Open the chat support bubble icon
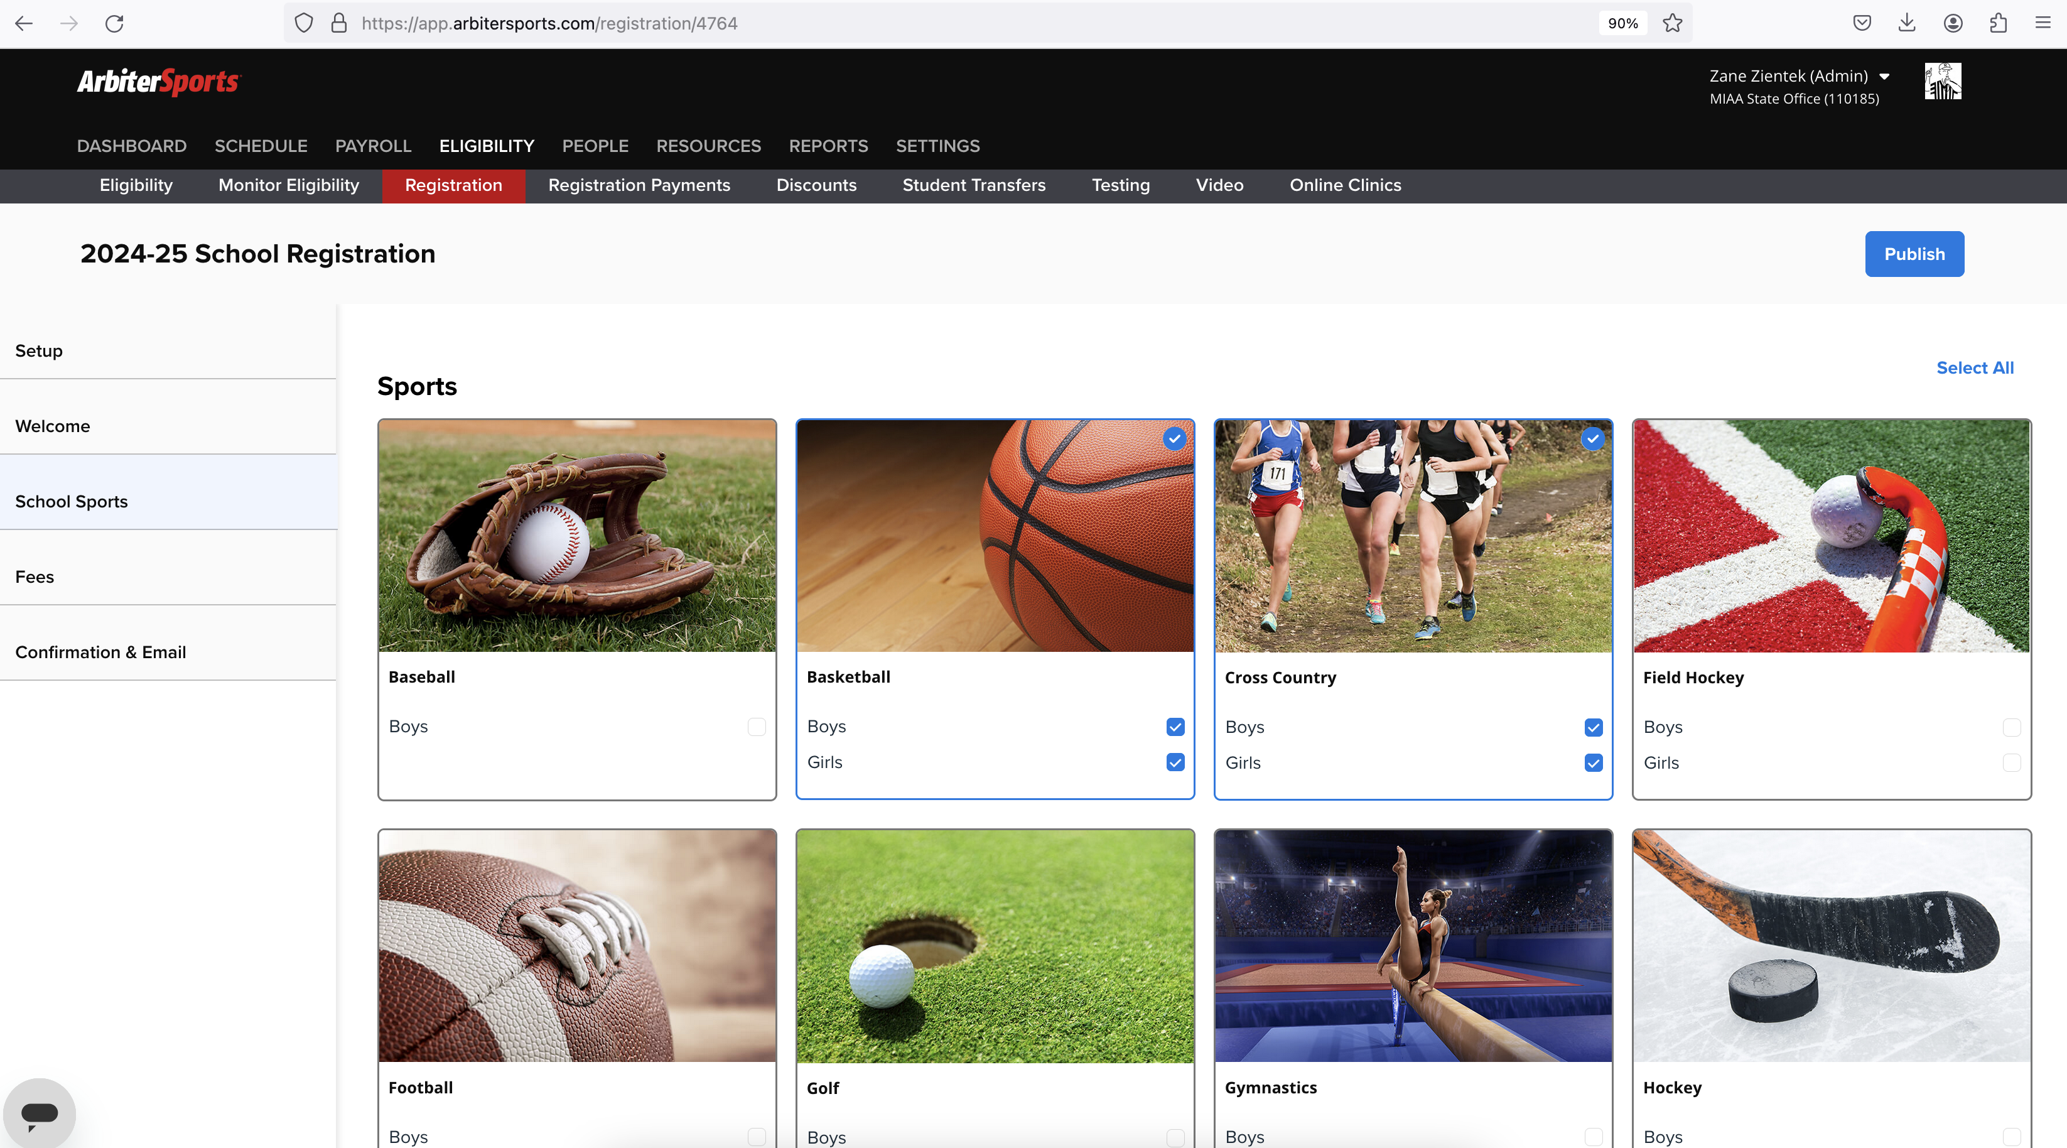Screen dimensions: 2067x1148 coord(40,1114)
